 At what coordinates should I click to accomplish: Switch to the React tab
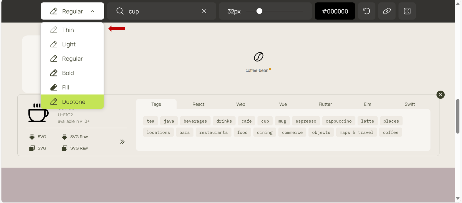198,104
